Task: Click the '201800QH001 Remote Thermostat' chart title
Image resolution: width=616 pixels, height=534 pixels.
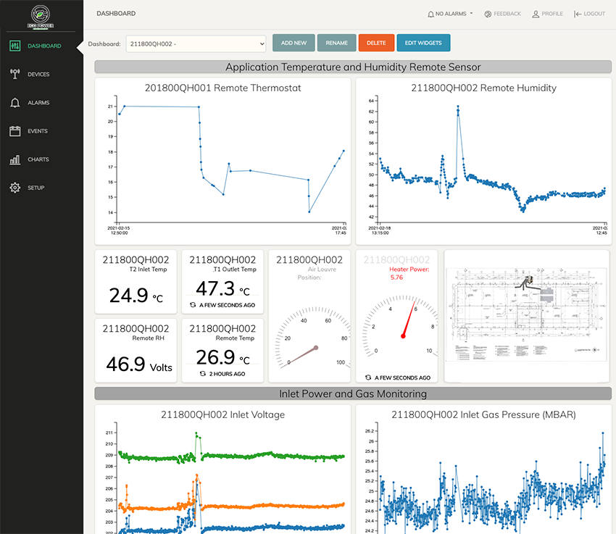Action: pyautogui.click(x=222, y=88)
